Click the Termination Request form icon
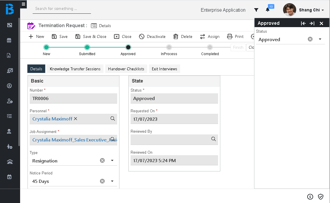Screen dimensions: 330x203 [31, 26]
